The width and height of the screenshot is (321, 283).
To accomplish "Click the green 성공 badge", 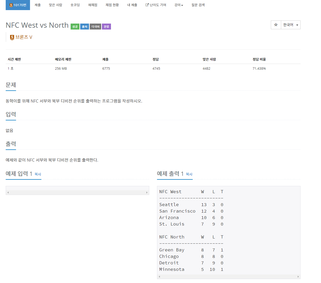I will point(75,26).
